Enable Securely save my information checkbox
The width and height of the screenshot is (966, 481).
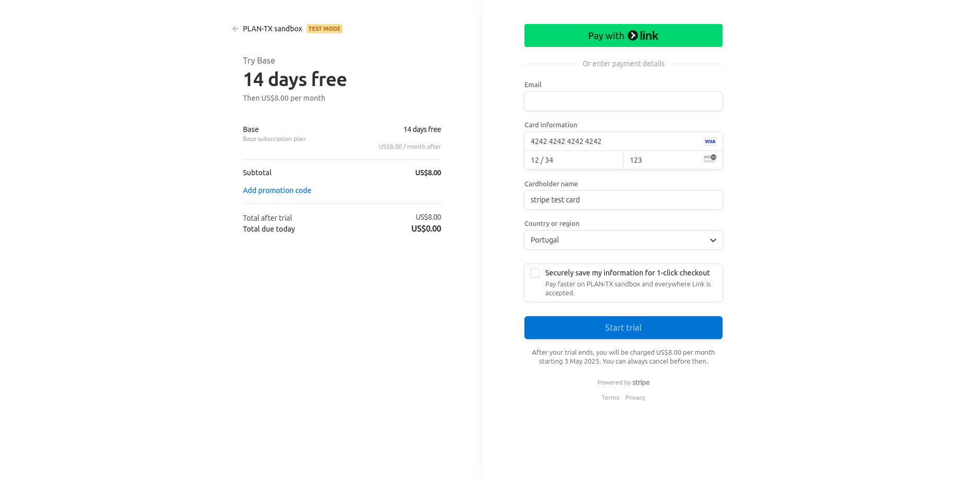(x=535, y=273)
